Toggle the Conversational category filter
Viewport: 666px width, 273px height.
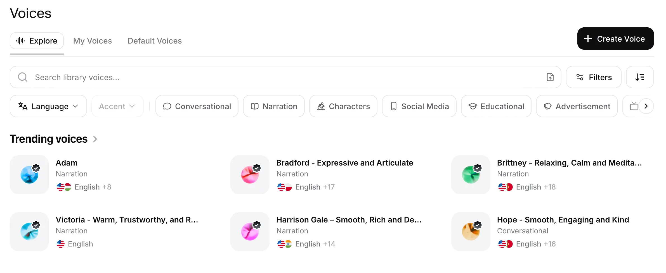pyautogui.click(x=197, y=106)
